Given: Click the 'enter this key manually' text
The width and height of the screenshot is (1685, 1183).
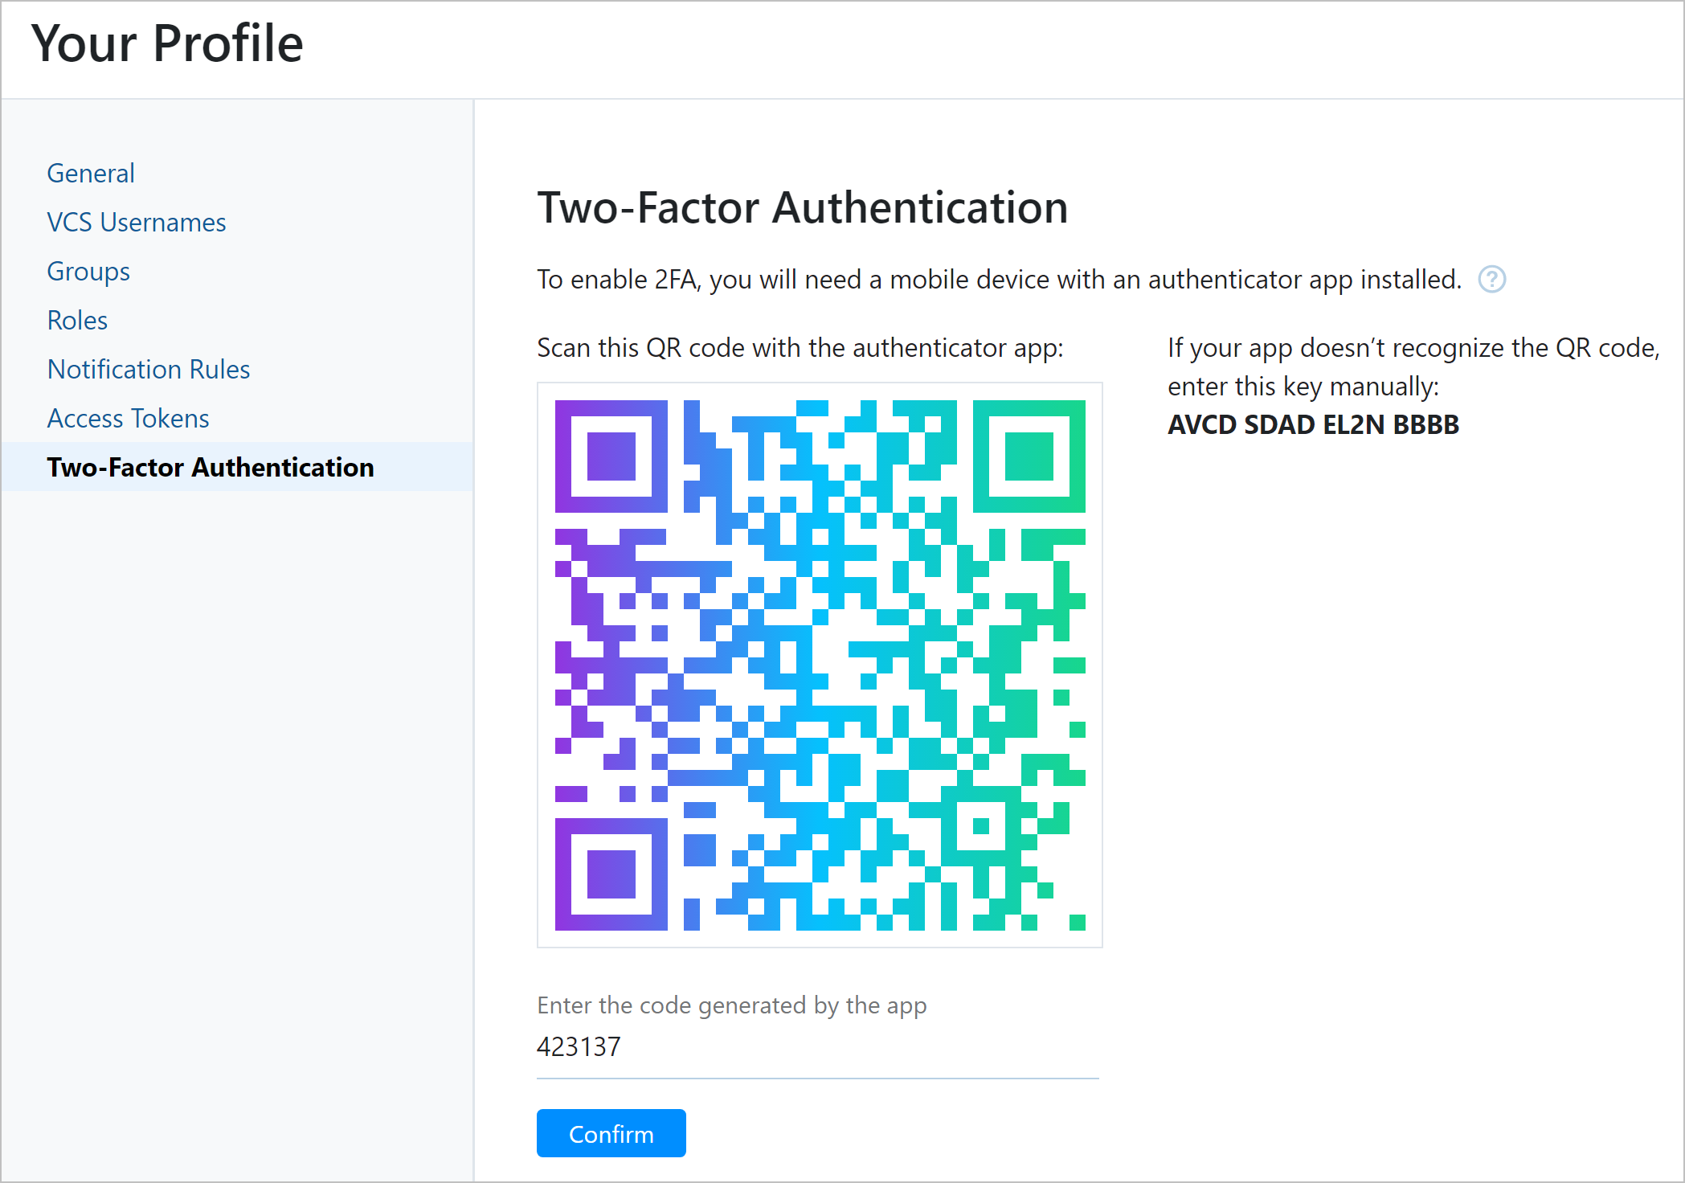Looking at the screenshot, I should point(1304,386).
